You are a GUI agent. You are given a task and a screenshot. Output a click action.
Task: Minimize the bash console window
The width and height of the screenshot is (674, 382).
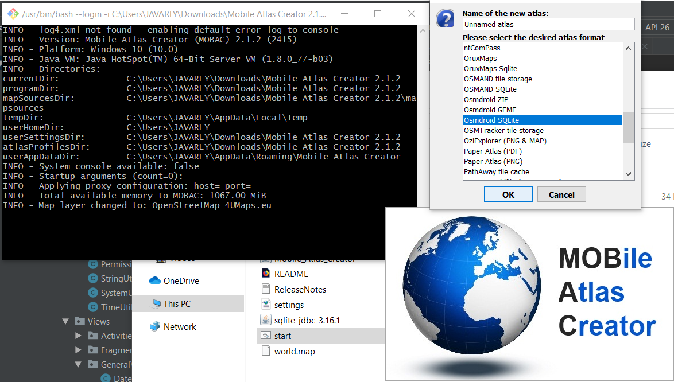[x=344, y=14]
